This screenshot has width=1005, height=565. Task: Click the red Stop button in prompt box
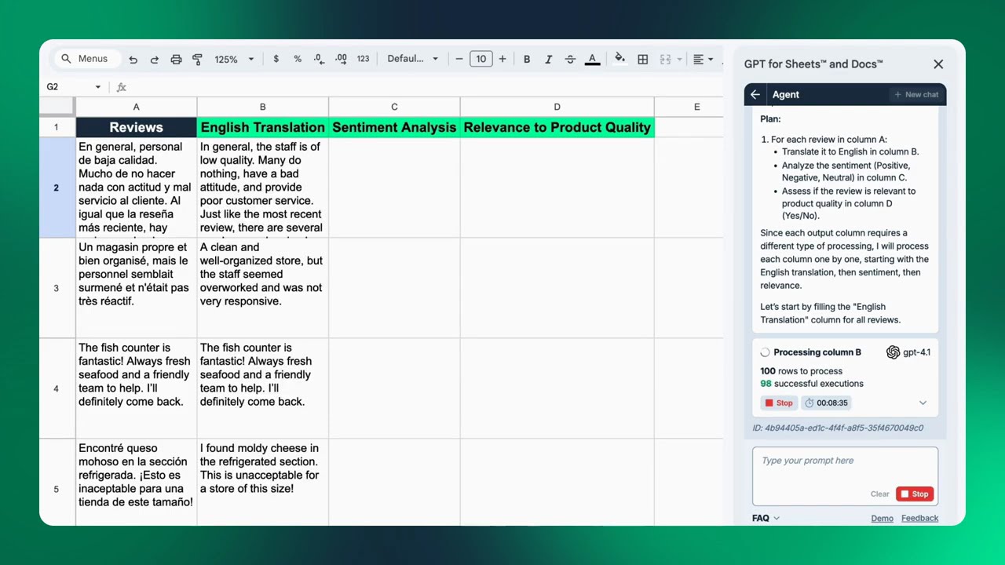pyautogui.click(x=915, y=494)
